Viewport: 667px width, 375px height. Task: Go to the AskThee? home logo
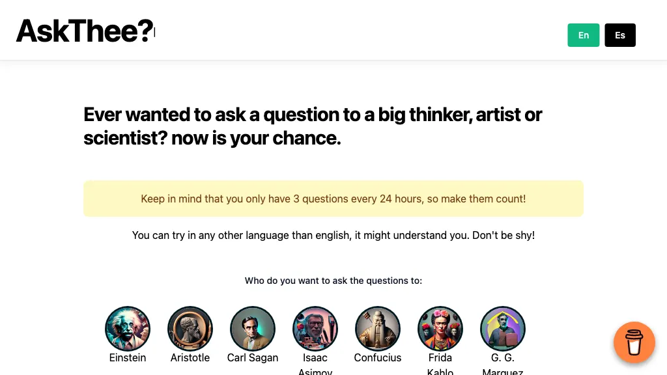85,31
